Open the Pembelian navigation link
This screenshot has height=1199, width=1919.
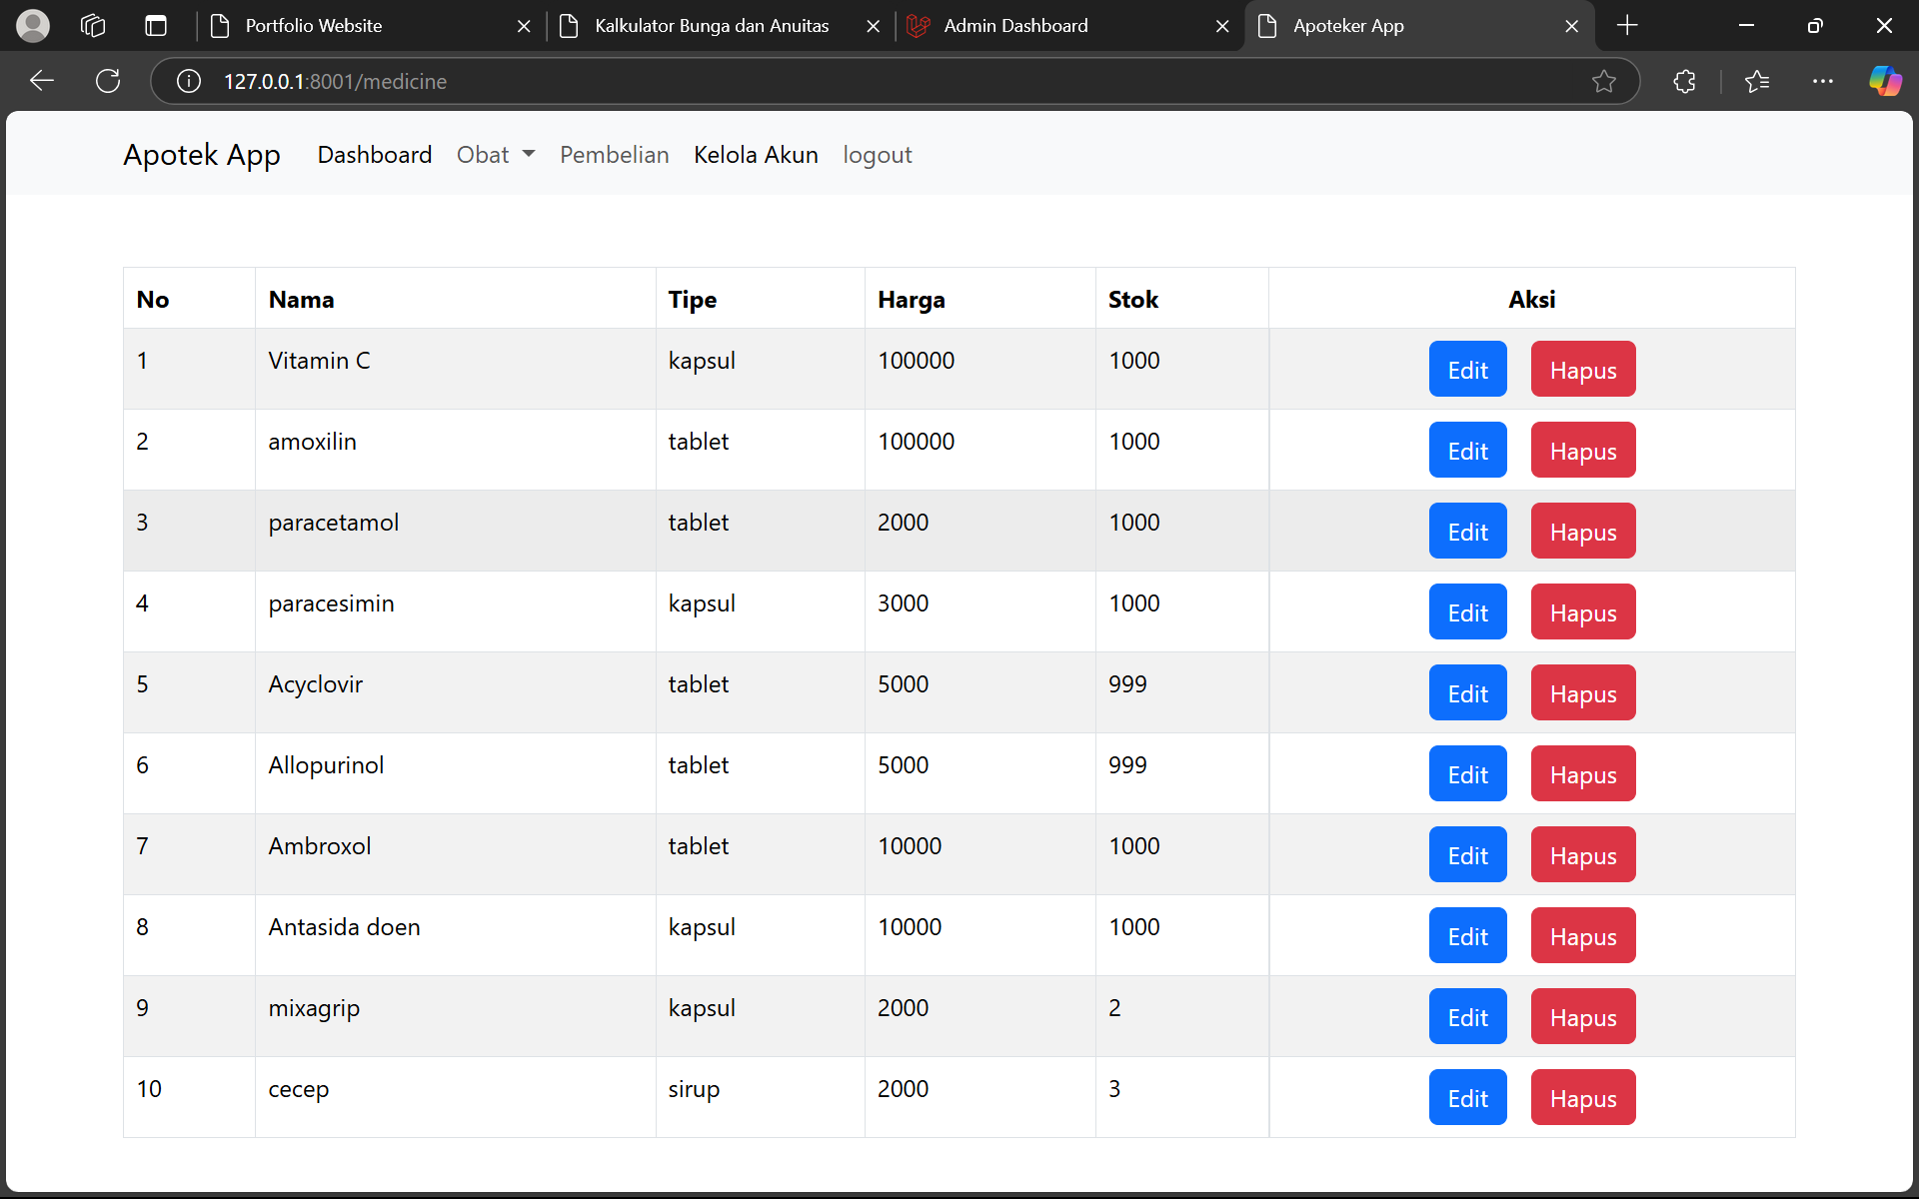coord(614,155)
